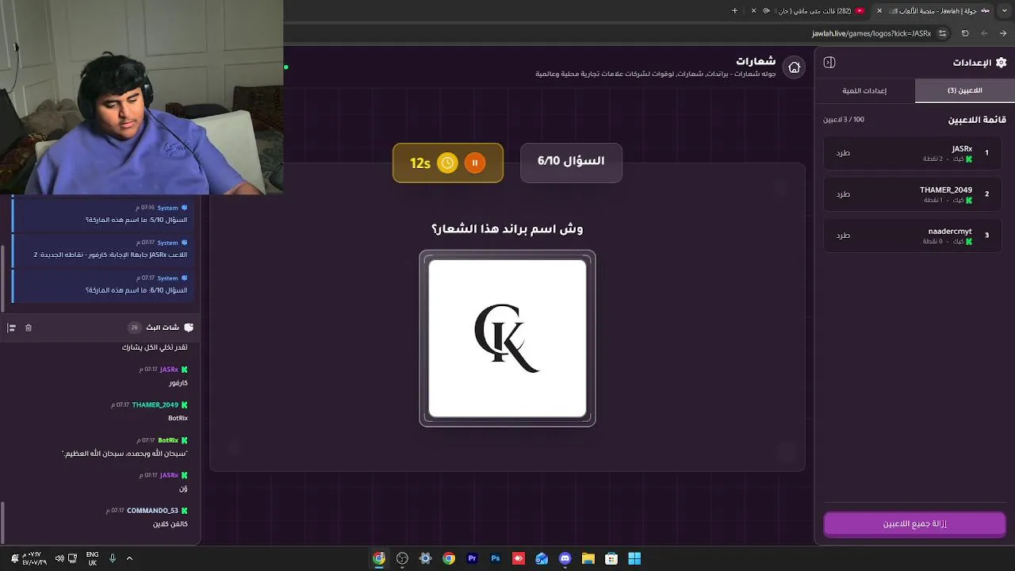Open Premiere Pro from taskbar
Viewport: 1015px width, 571px height.
tap(472, 558)
